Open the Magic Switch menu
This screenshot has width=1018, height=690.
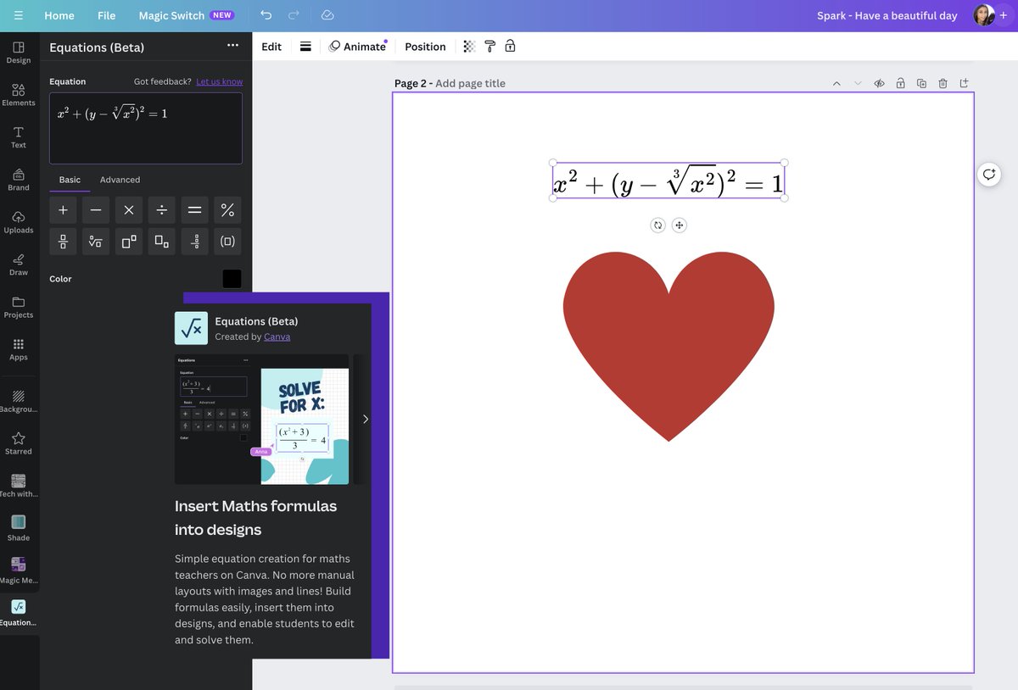(171, 14)
